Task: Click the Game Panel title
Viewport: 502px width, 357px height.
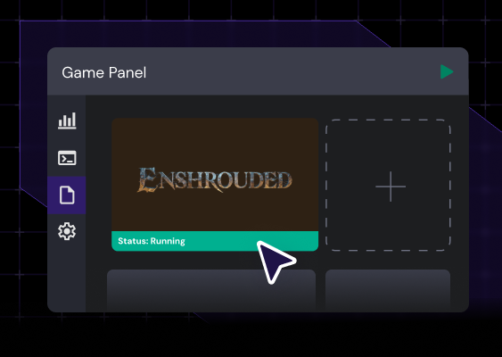Action: coord(104,73)
